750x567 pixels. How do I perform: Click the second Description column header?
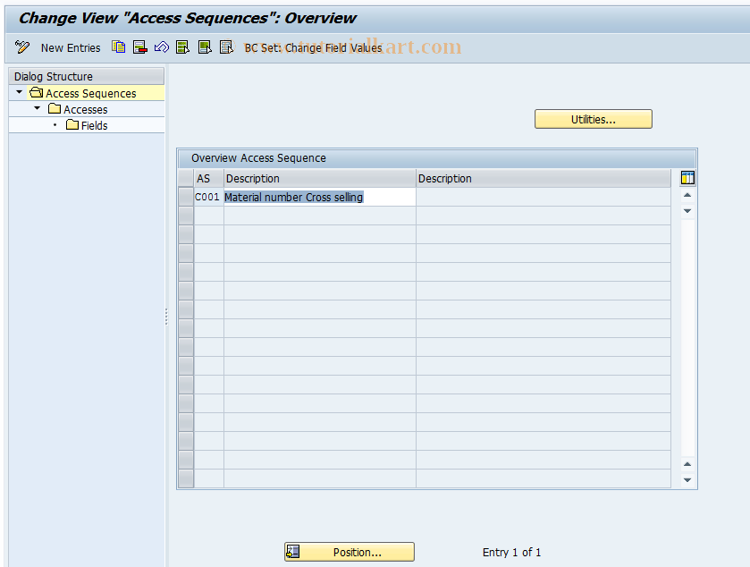click(x=544, y=179)
